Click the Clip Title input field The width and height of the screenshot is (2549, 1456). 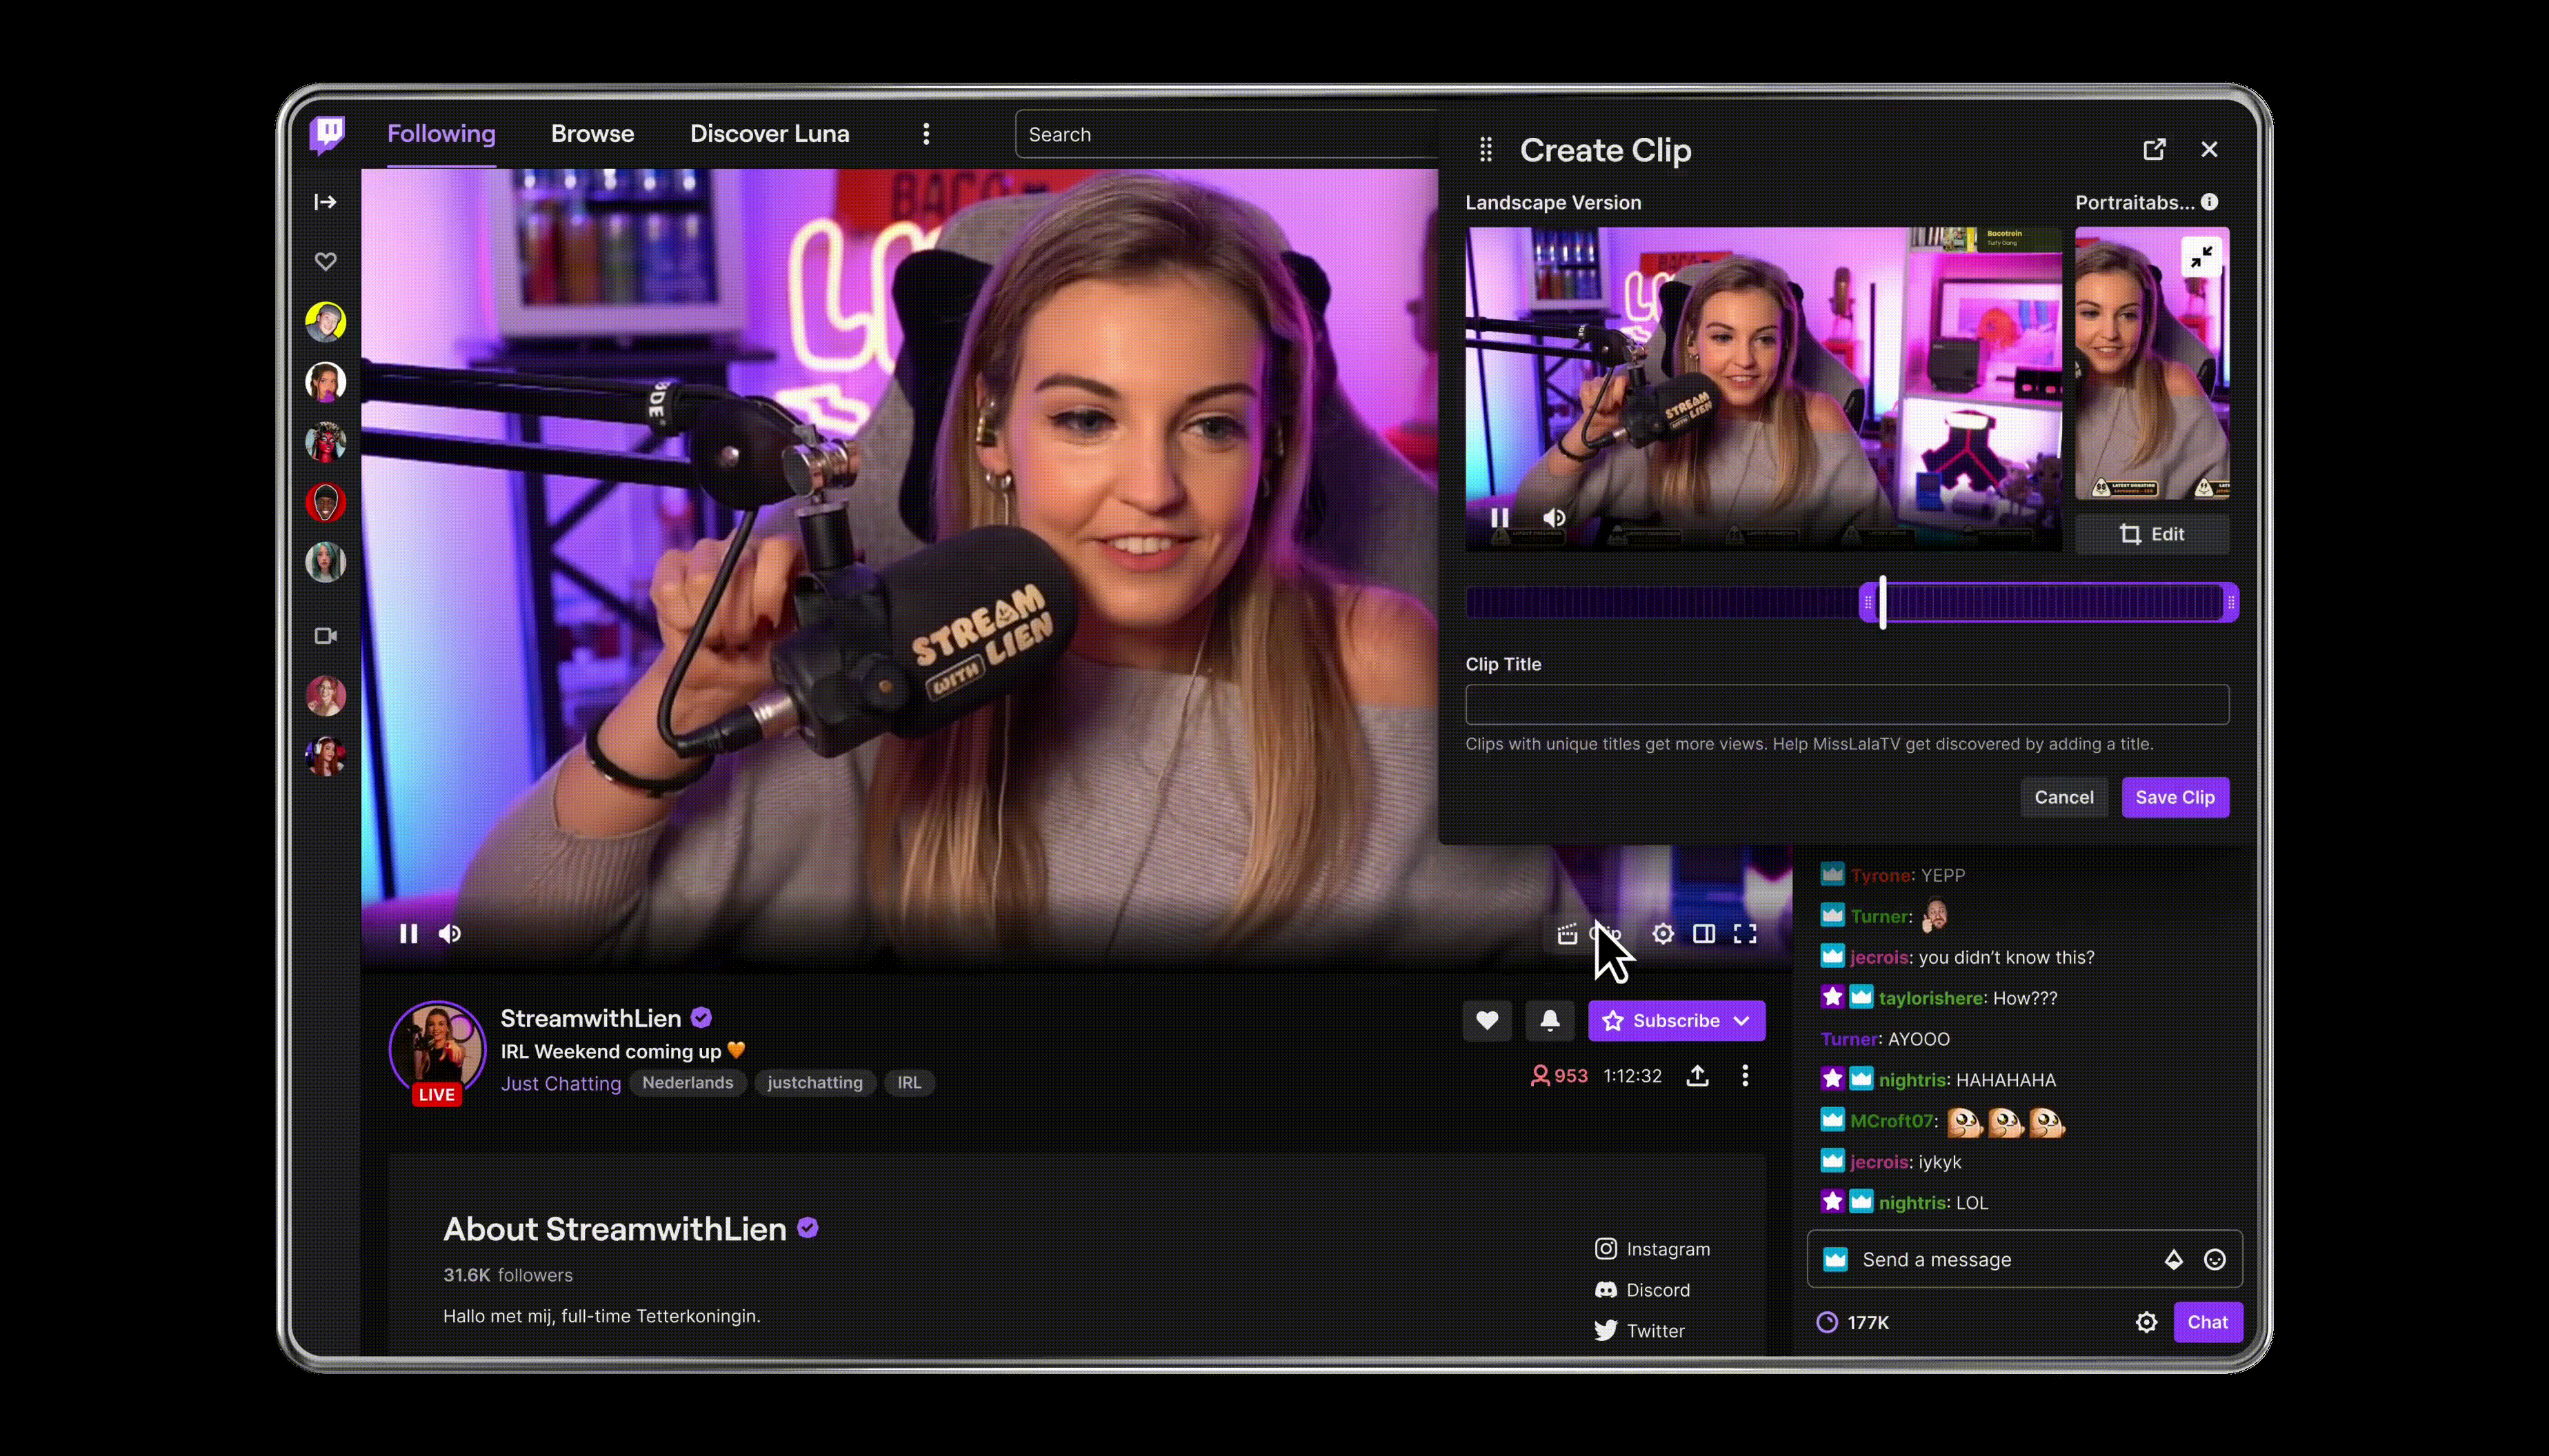[1846, 704]
